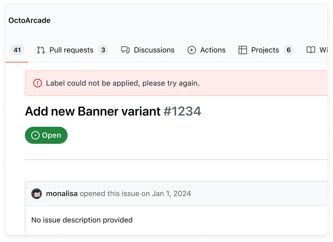Click the open-issue circle icon inside the Open badge

coord(36,135)
